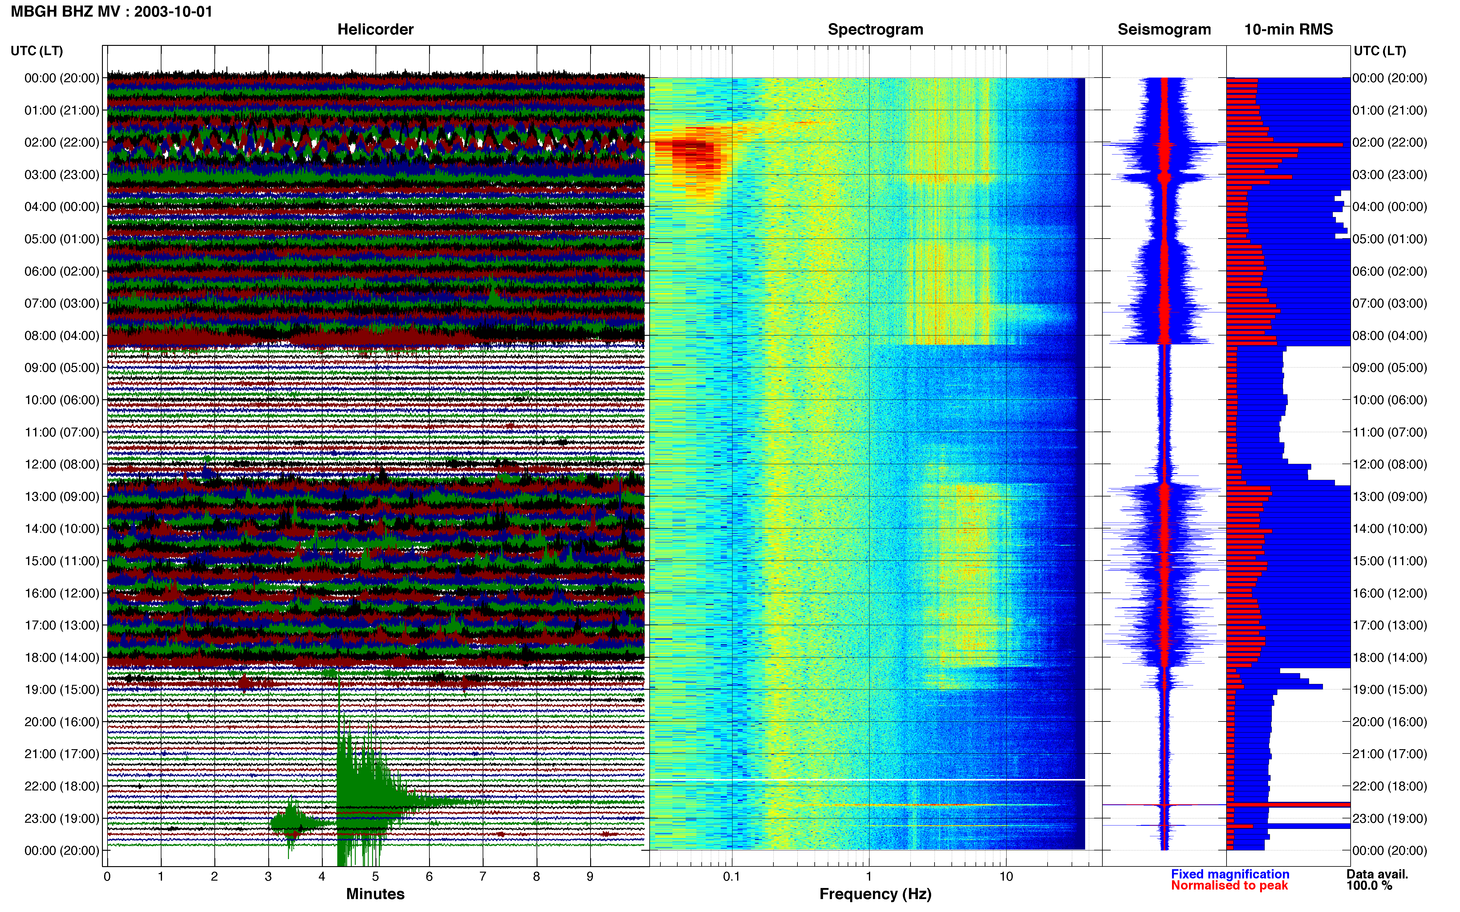Click the '9' minutes tick label

(x=590, y=876)
